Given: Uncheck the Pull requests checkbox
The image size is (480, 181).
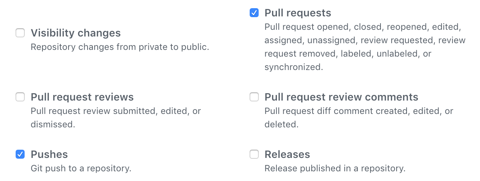Looking at the screenshot, I should click(254, 13).
